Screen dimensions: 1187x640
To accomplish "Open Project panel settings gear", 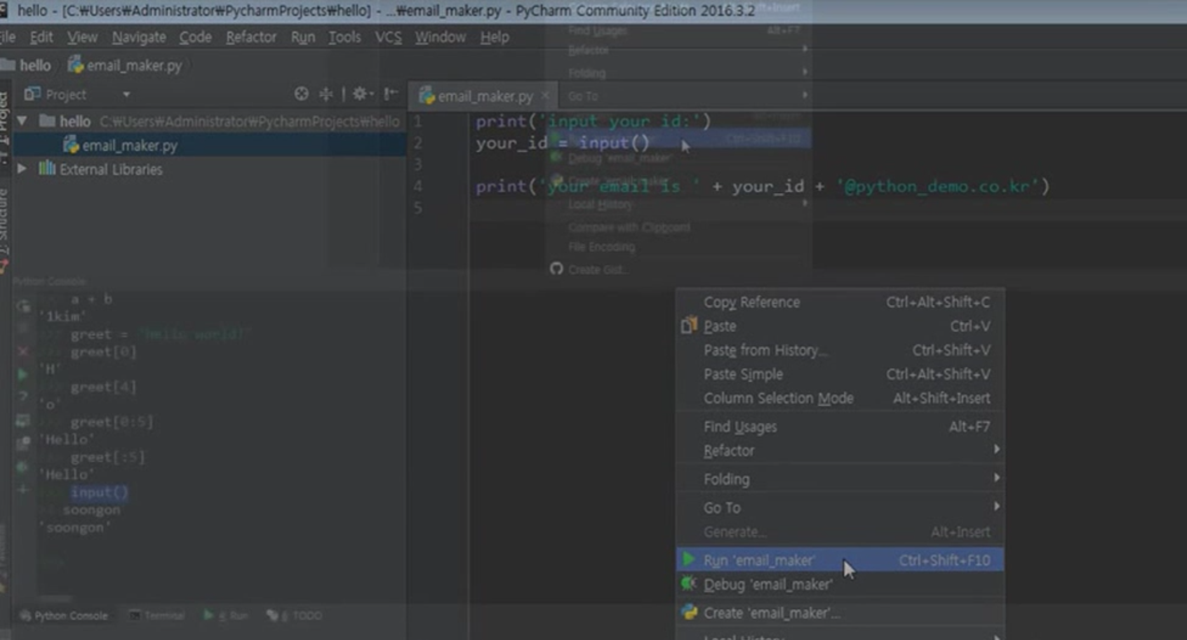I will click(x=362, y=94).
